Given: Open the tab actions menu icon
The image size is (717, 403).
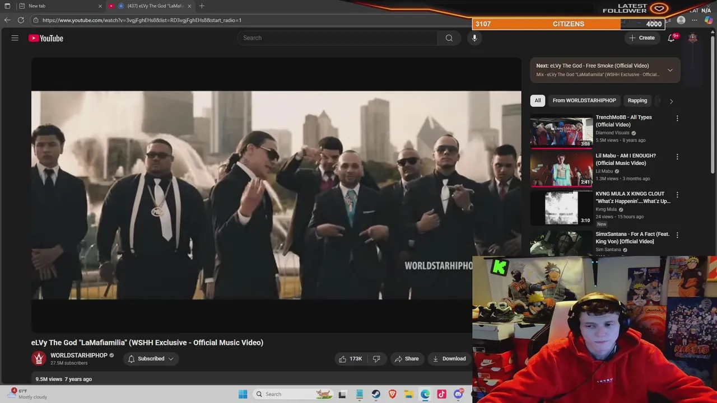Looking at the screenshot, I should click(x=7, y=6).
